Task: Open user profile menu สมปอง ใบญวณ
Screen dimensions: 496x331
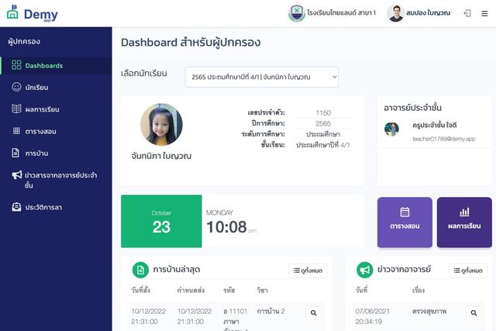Action: (418, 13)
